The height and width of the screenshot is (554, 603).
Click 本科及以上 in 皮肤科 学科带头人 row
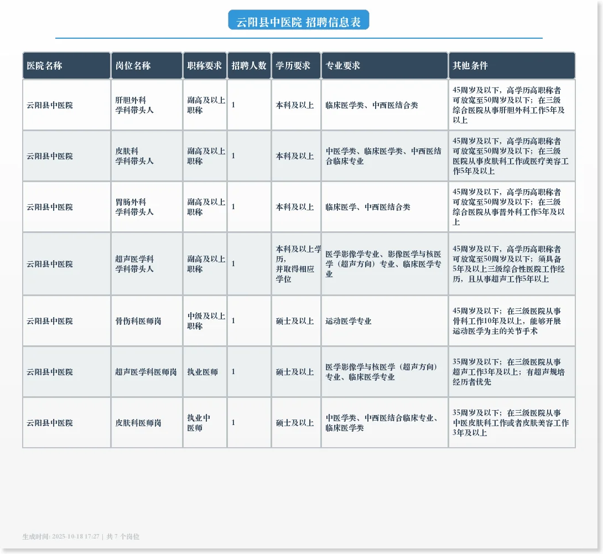point(296,156)
